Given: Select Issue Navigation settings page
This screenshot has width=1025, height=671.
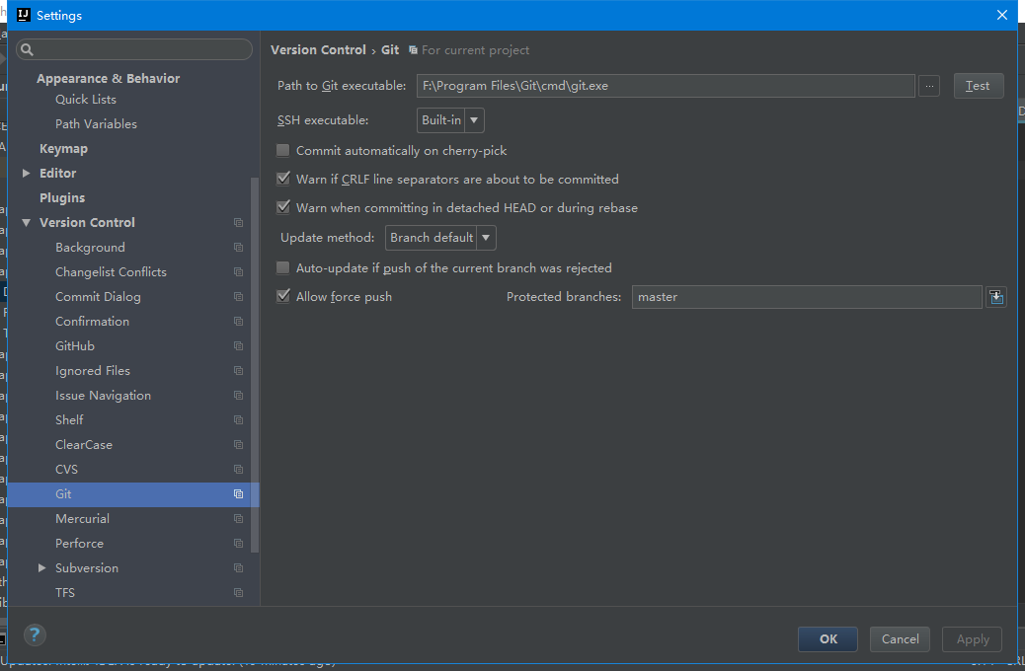Looking at the screenshot, I should [104, 396].
